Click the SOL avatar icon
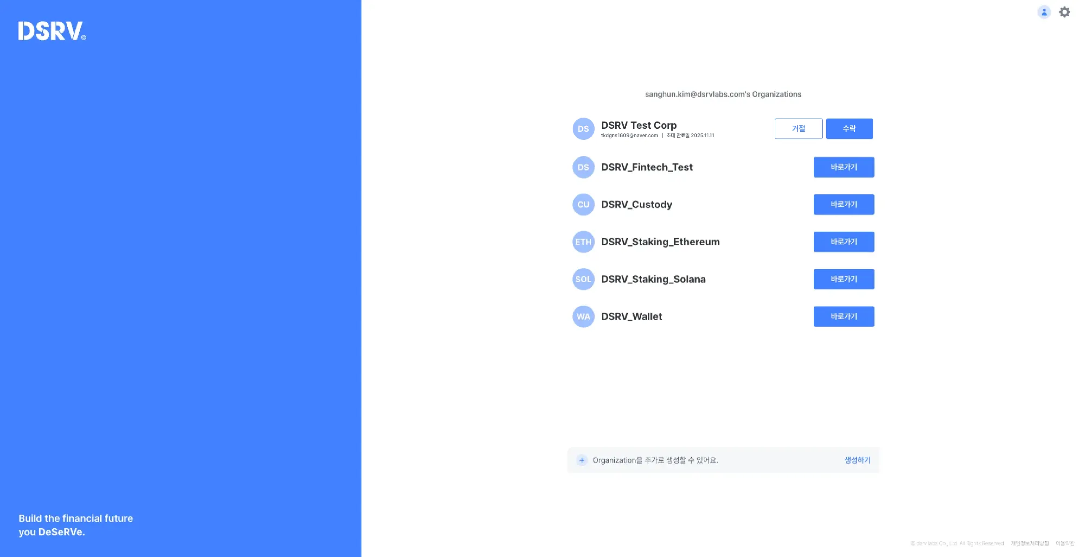The width and height of the screenshot is (1085, 557). [583, 279]
